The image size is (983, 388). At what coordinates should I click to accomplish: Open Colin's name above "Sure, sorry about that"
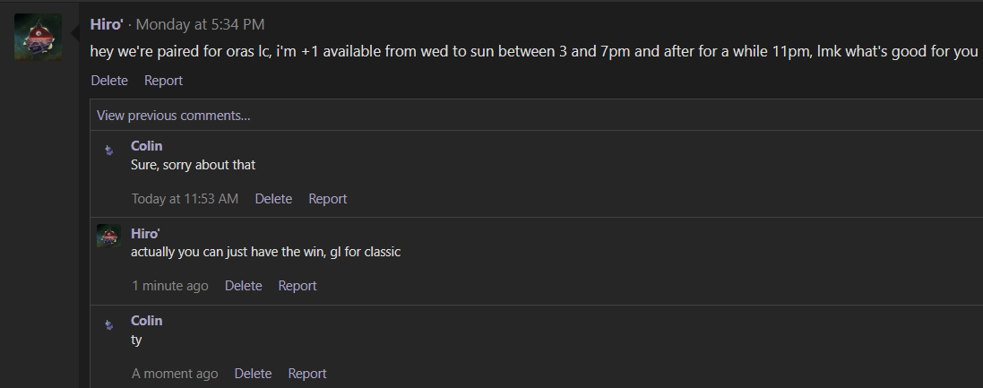[x=147, y=145]
